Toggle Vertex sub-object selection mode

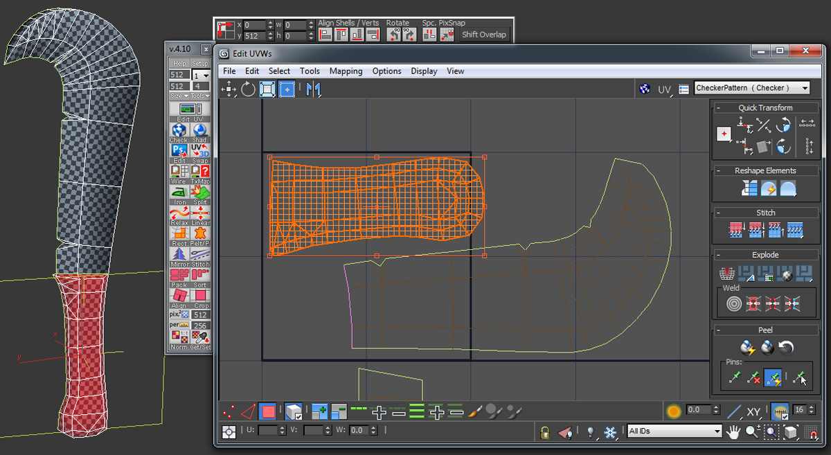point(228,412)
